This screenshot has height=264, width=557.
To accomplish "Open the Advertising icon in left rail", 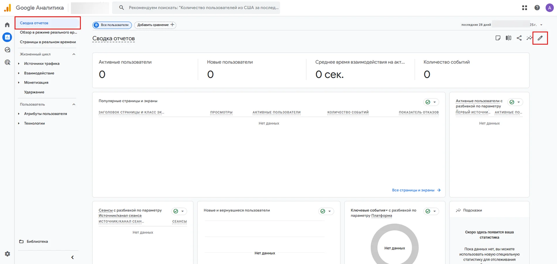I will (x=7, y=62).
